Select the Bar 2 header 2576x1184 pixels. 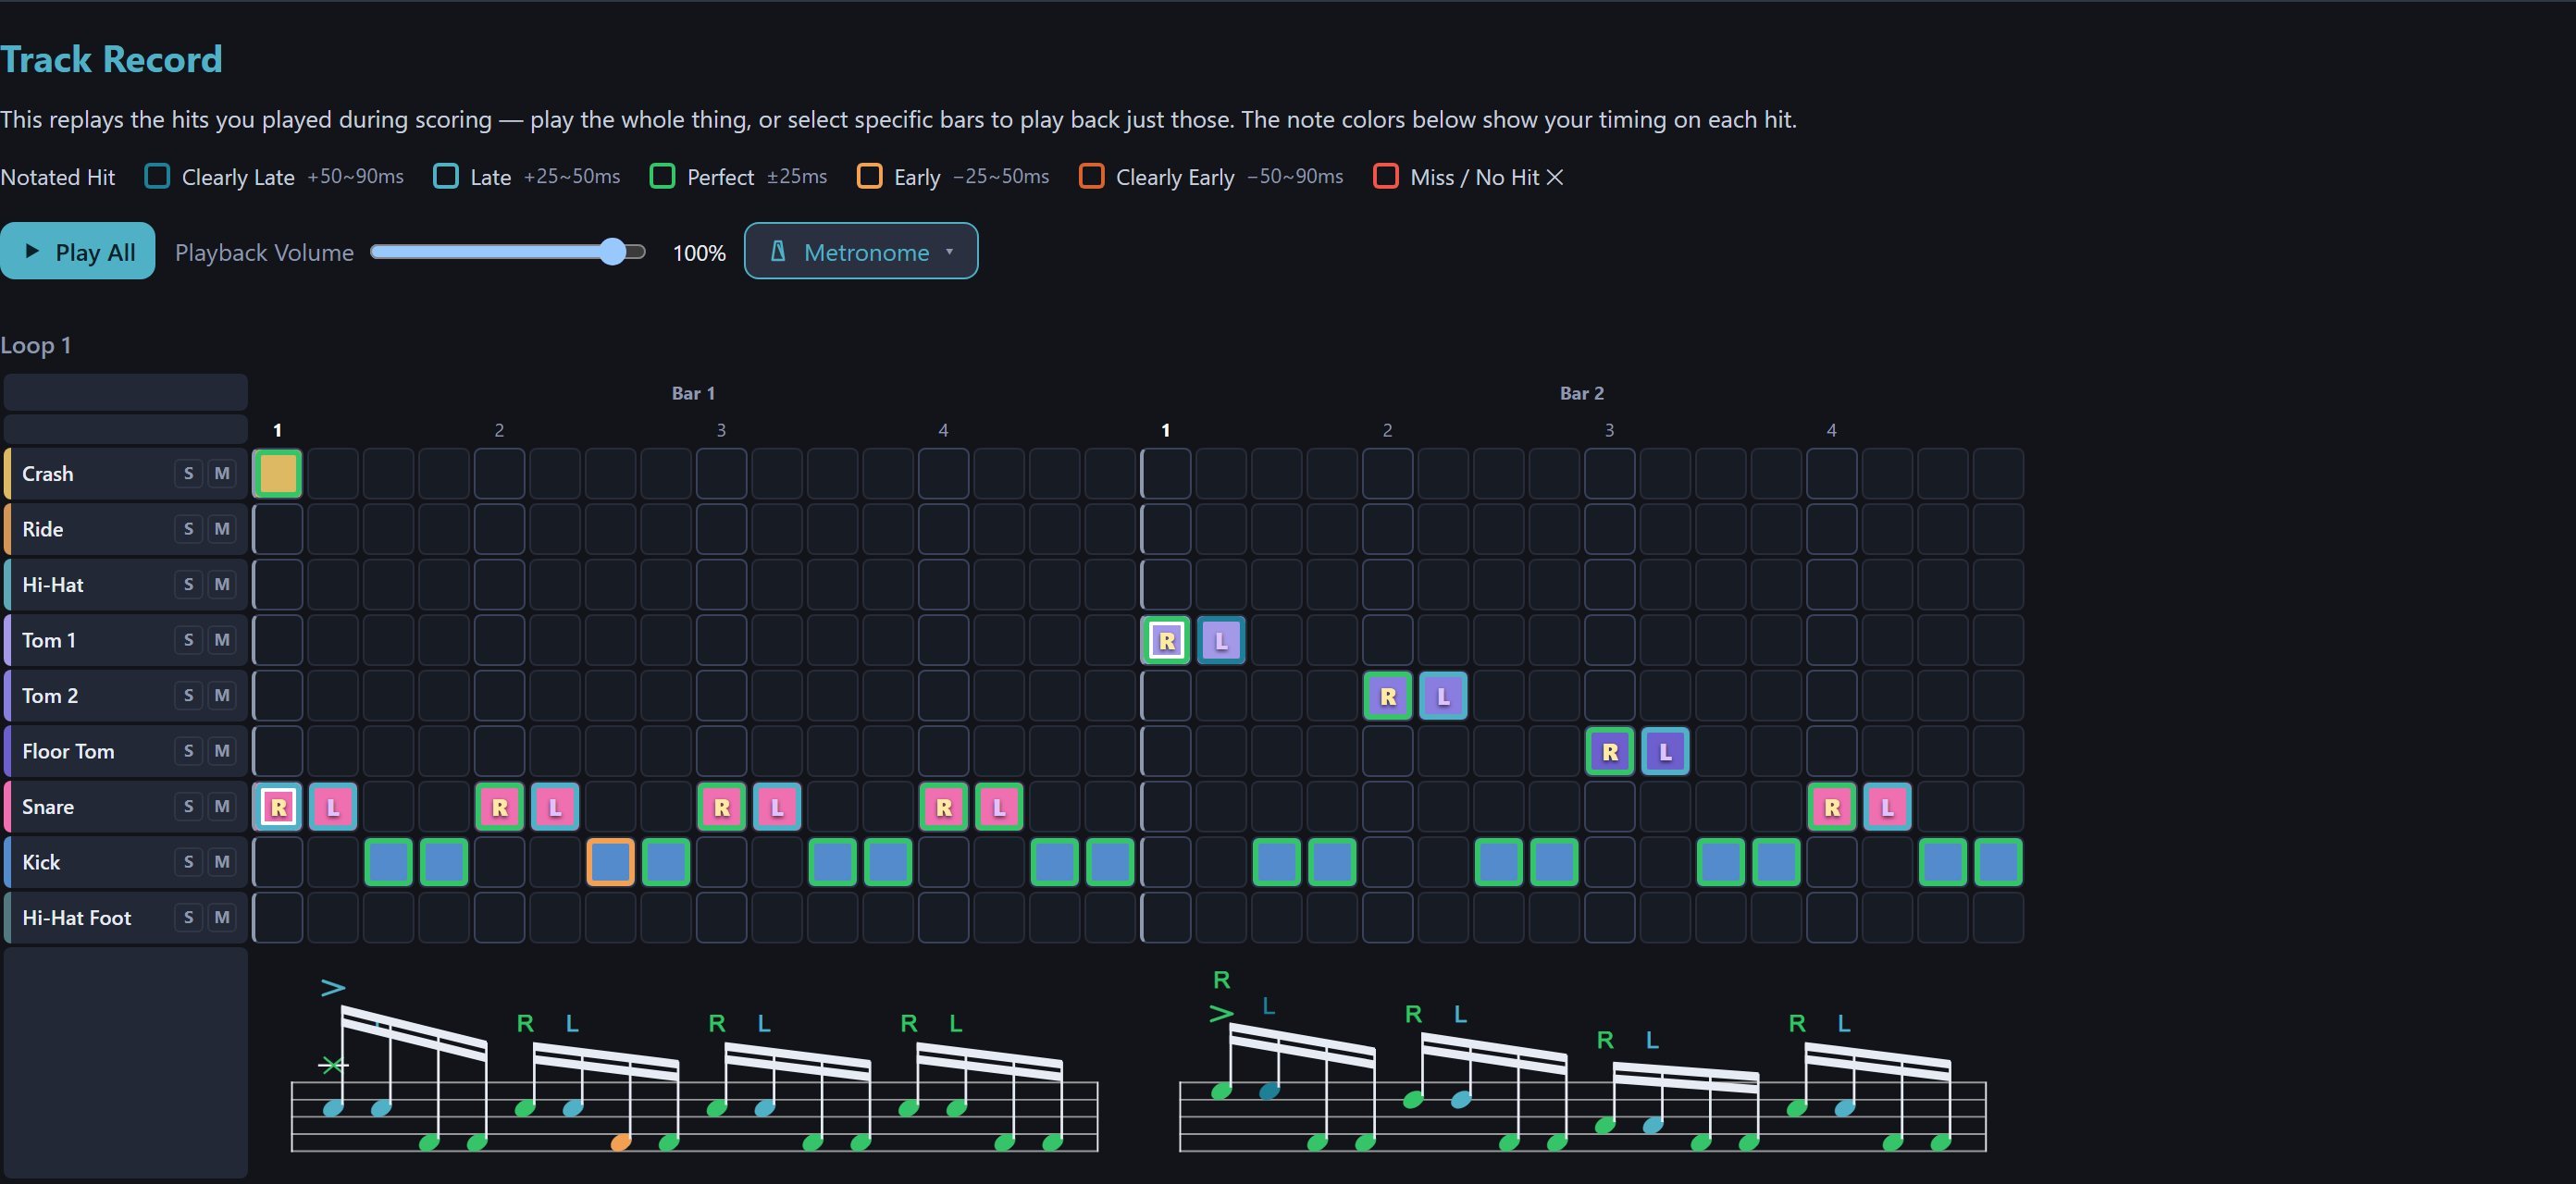(1582, 393)
